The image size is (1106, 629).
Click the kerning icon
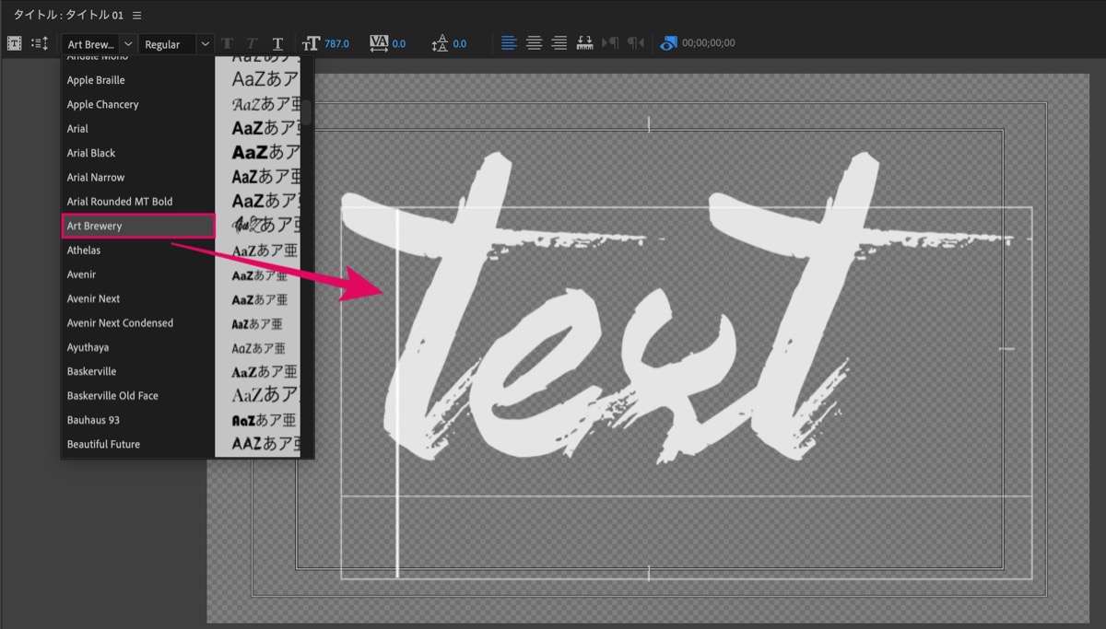click(379, 43)
